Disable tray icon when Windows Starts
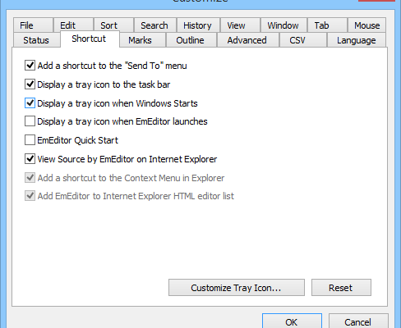Screen dimensions: 401x328 [x=30, y=103]
